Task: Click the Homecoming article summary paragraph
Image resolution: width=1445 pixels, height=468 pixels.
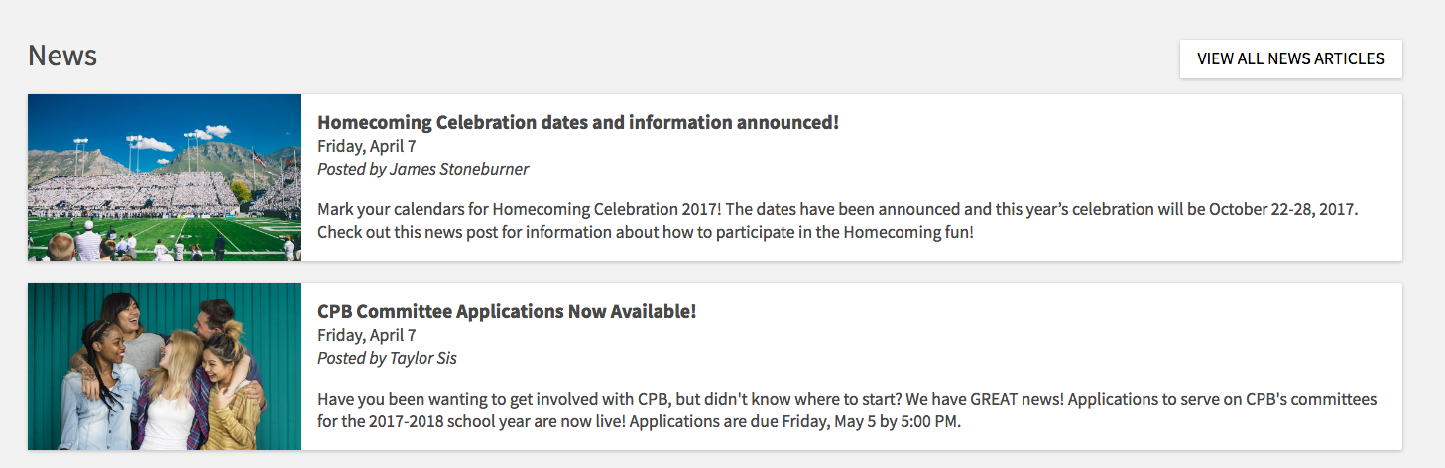Action: coord(837,220)
